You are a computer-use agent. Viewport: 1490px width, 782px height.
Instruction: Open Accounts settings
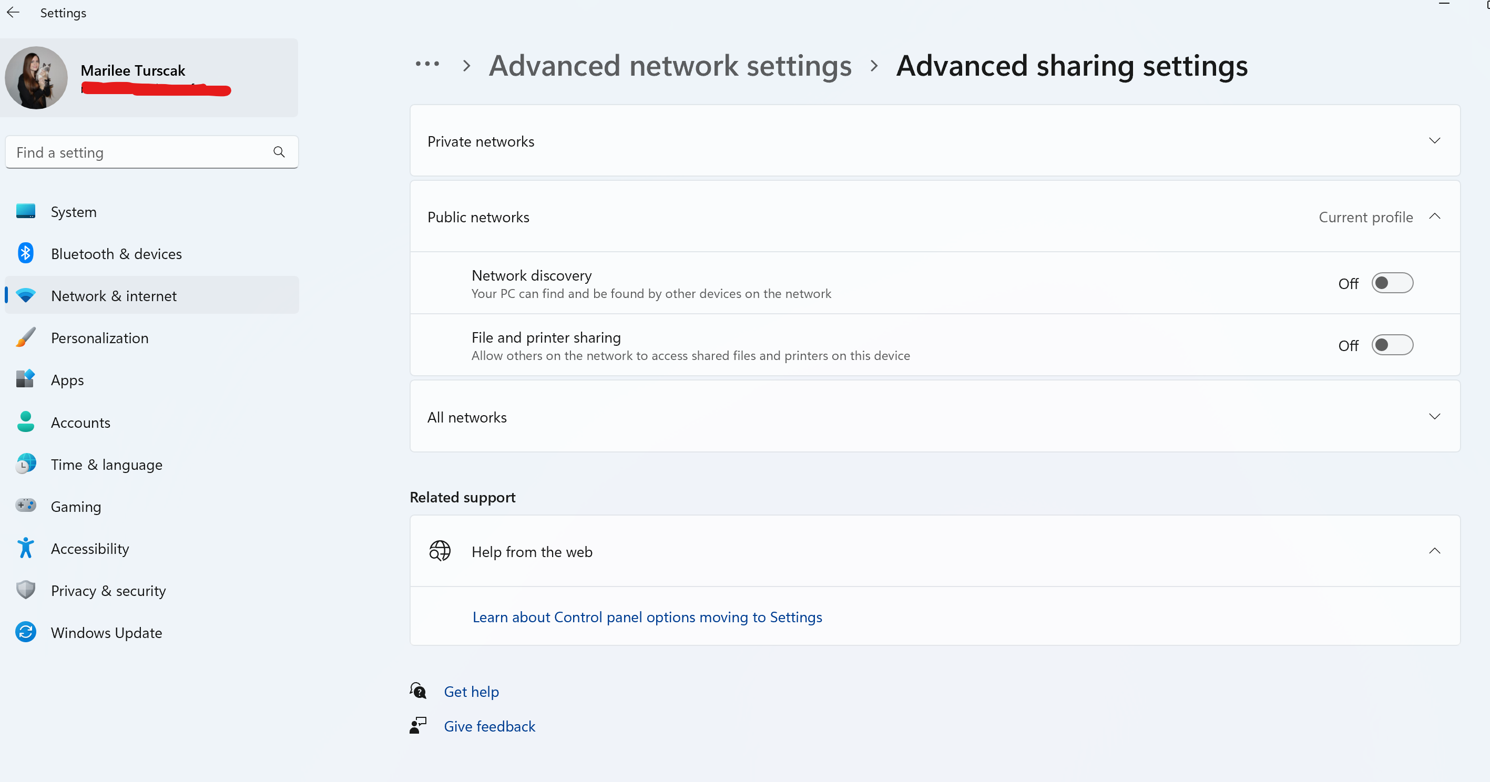[x=25, y=422]
